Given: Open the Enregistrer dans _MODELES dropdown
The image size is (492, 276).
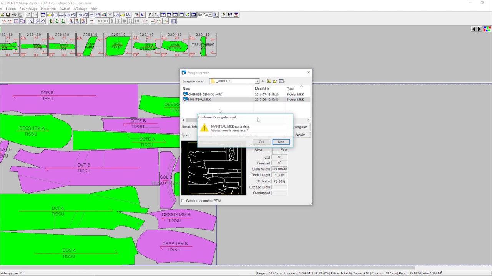Looking at the screenshot, I should point(257,81).
